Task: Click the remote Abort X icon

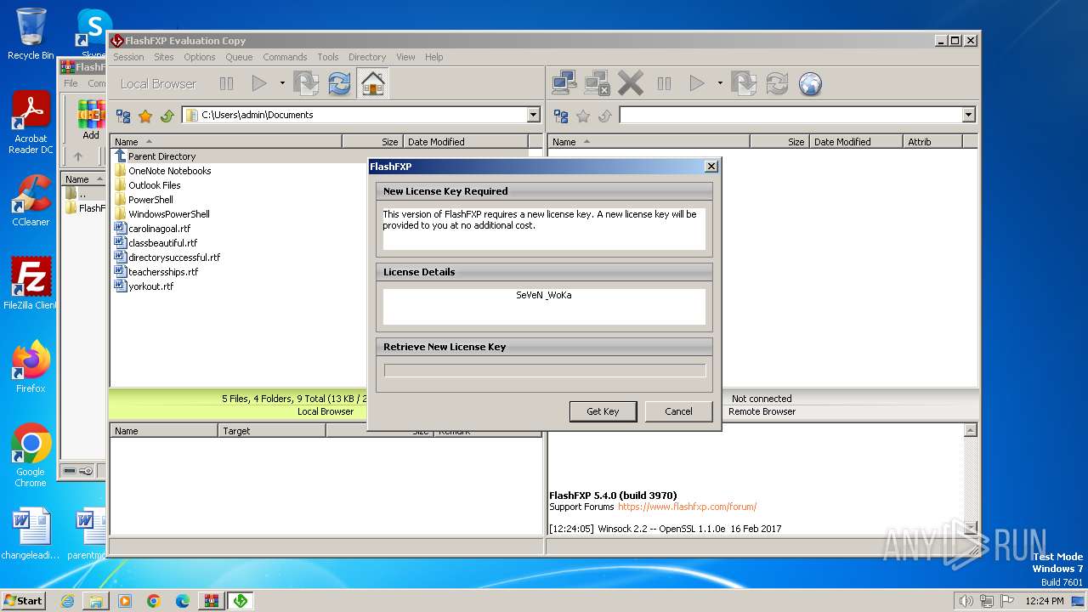Action: point(631,83)
